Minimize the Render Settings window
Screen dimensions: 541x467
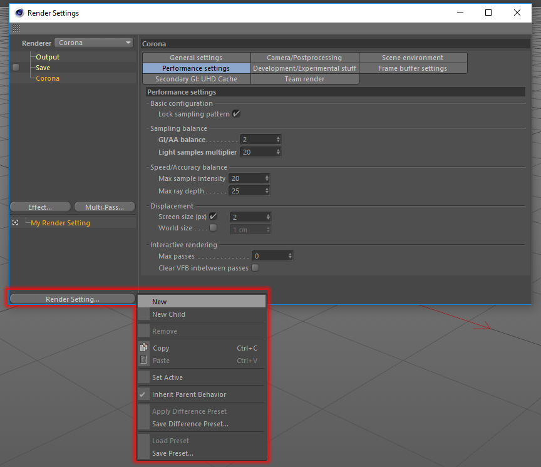click(x=460, y=13)
